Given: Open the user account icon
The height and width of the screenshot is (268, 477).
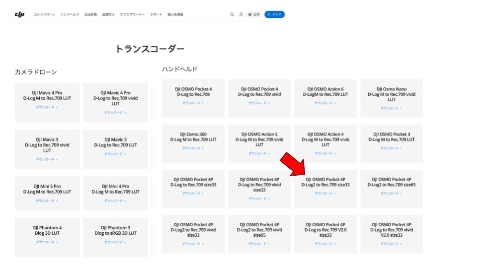Looking at the screenshot, I should (x=241, y=14).
